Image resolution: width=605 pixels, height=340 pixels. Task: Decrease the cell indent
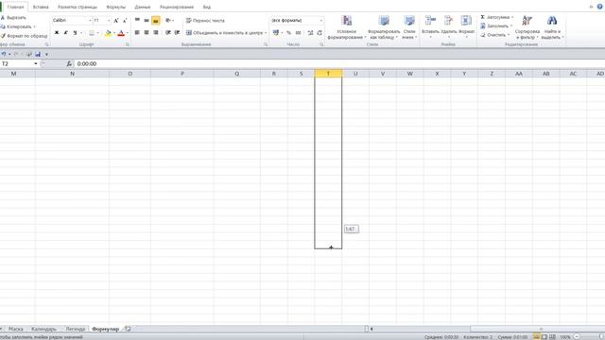[x=168, y=33]
